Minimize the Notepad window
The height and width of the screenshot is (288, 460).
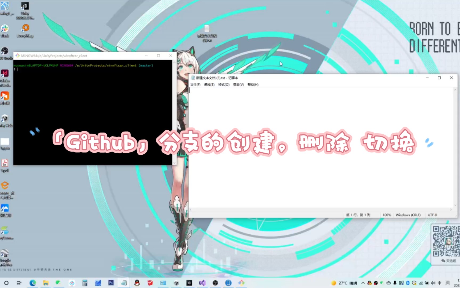[427, 78]
